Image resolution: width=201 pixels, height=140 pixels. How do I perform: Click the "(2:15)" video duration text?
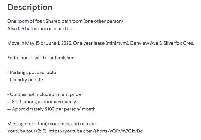(42, 131)
